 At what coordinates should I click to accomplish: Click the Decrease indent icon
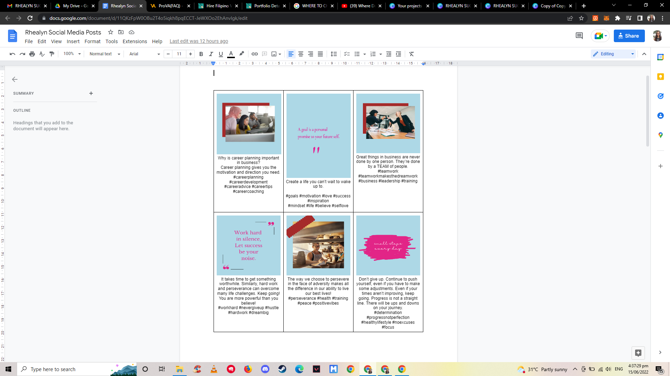389,54
